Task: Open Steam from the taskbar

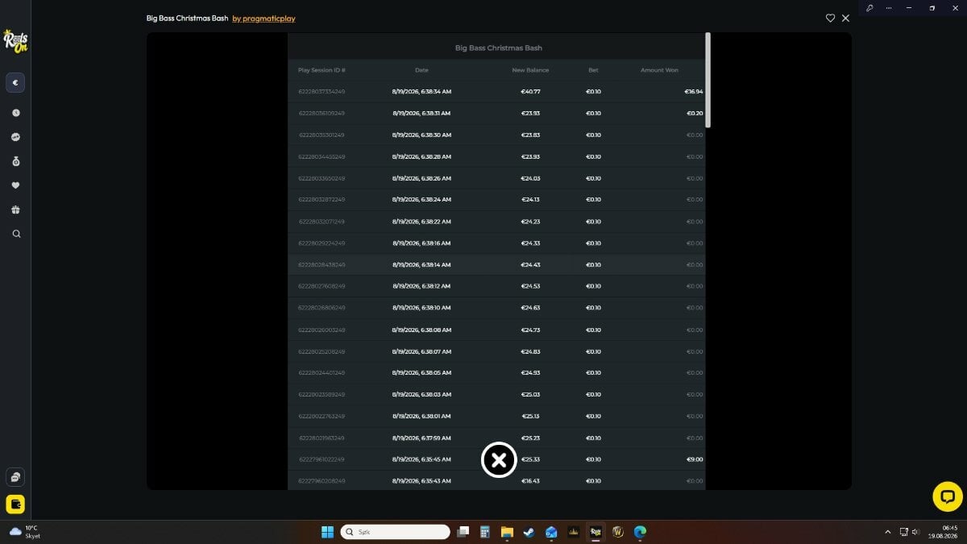Action: pyautogui.click(x=529, y=532)
